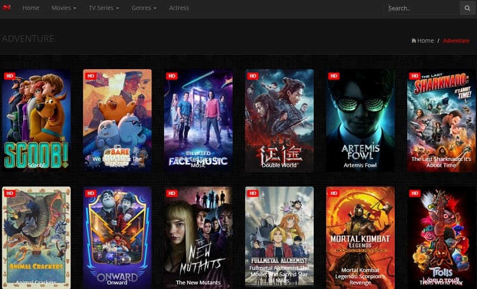Viewport: 477px width, 289px height.
Task: Open the Trolls World Tour poster
Action: pyautogui.click(x=441, y=238)
